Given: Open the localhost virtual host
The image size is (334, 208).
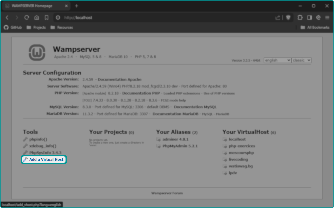Looking at the screenshot, I should pyautogui.click(x=237, y=139).
